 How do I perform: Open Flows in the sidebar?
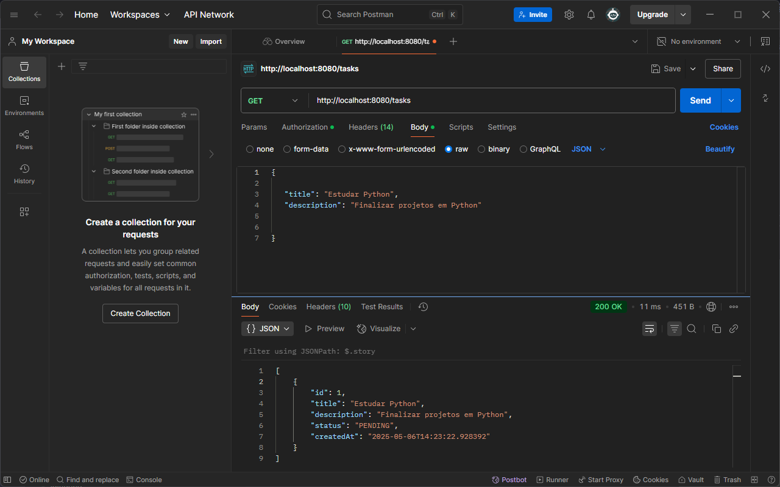[24, 140]
